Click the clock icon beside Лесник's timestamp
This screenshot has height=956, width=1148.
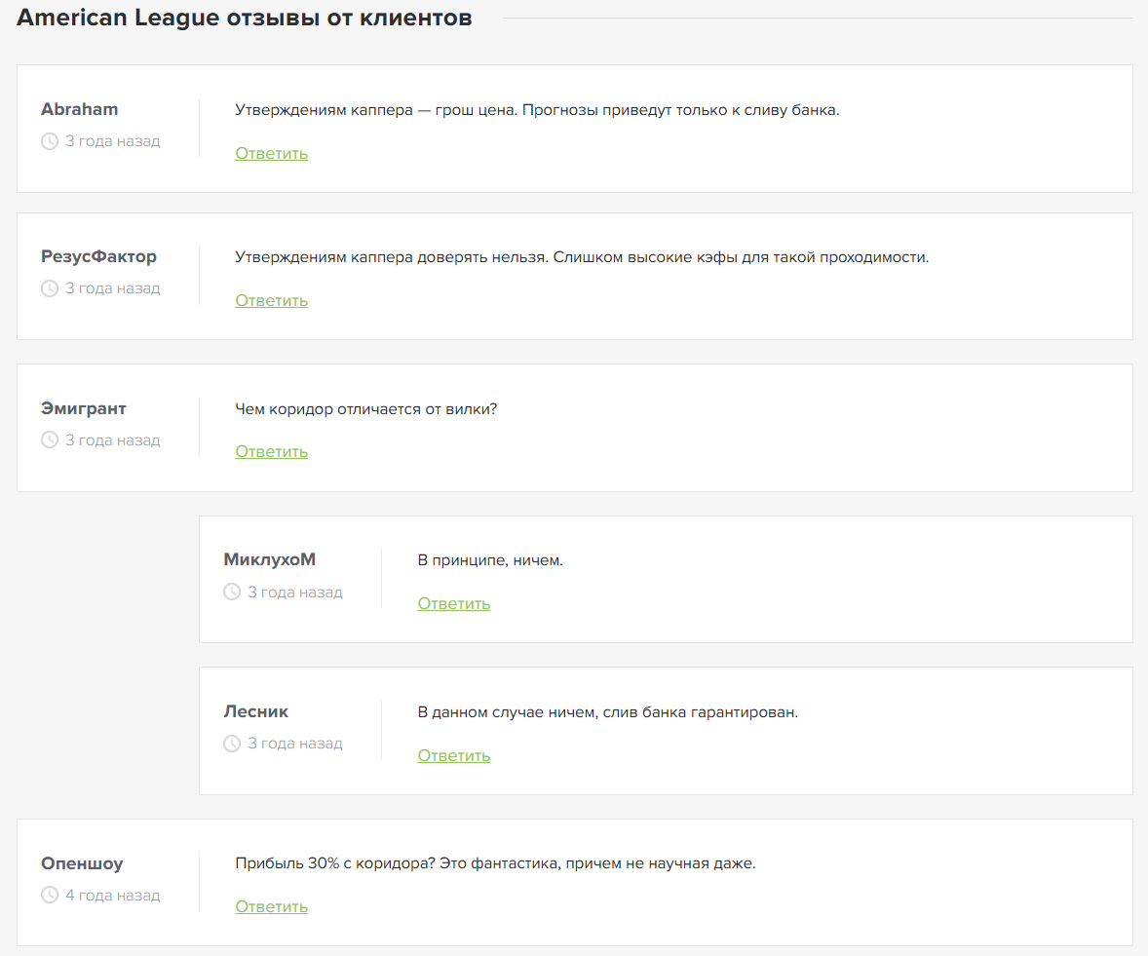[232, 743]
